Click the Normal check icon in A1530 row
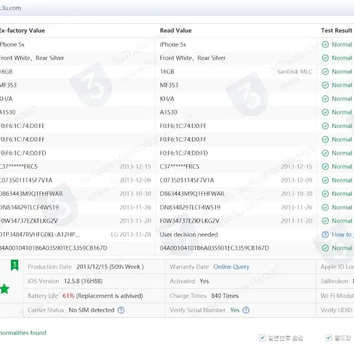This screenshot has height=354, width=354. pyautogui.click(x=325, y=112)
